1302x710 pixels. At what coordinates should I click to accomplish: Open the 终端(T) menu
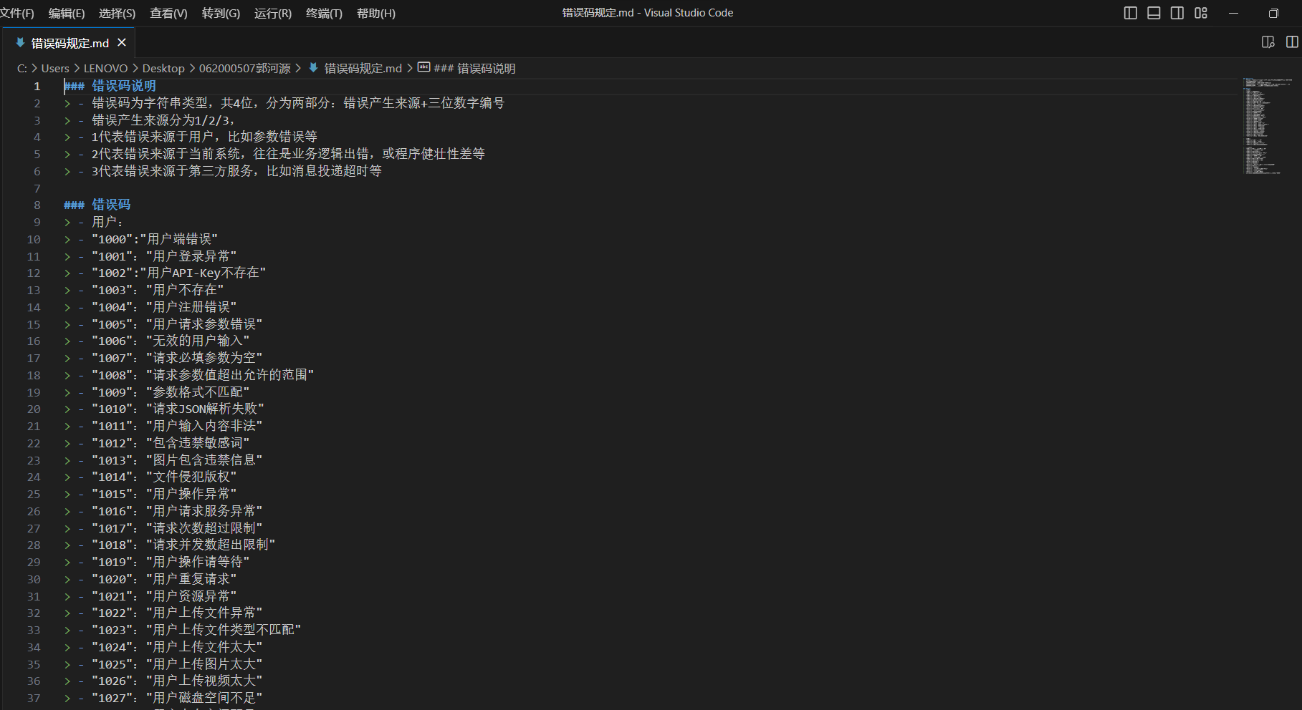[x=324, y=14]
